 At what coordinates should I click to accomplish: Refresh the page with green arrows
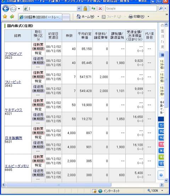click(x=93, y=8)
